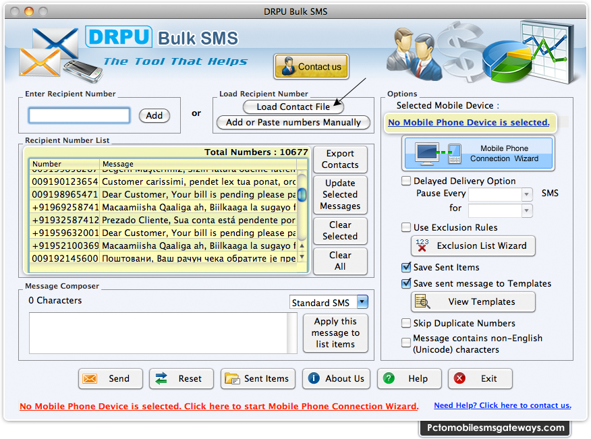Select row with number +91969258741
591x439 pixels.
[163, 207]
